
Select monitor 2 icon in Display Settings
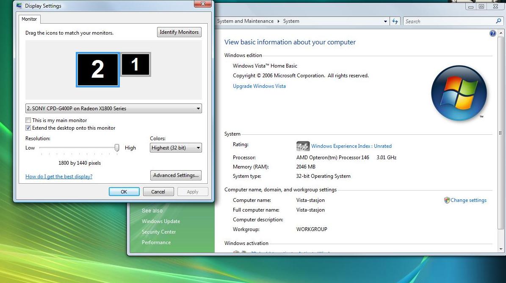(98, 70)
